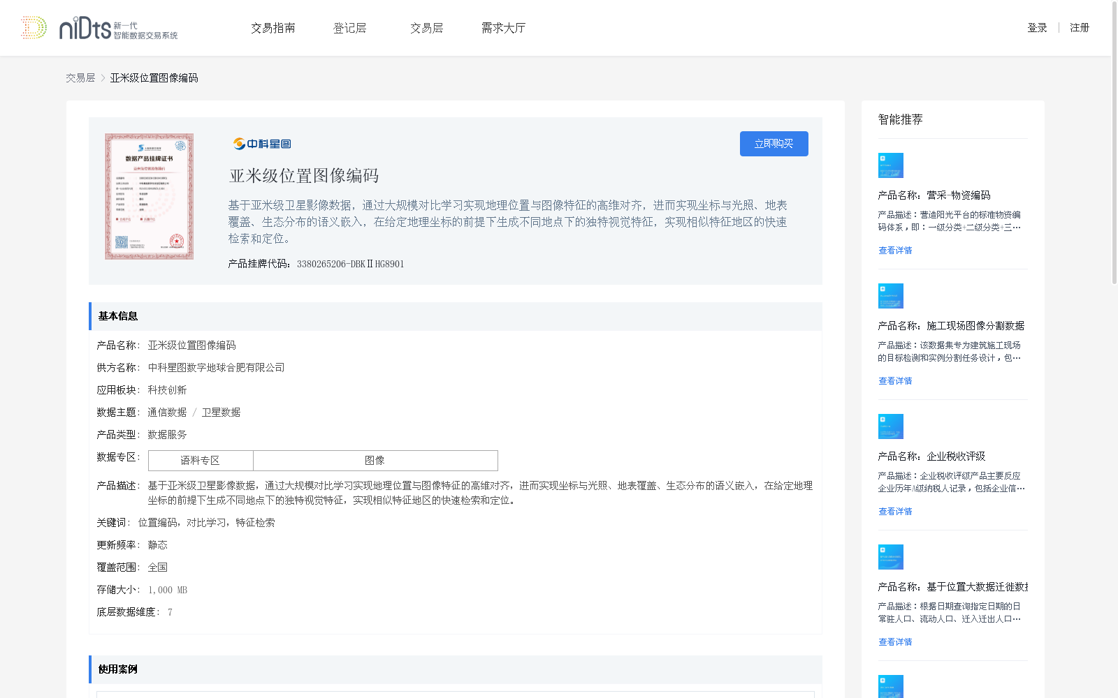
Task: Click the 施工现场图像分割数据 product icon
Action: [891, 296]
